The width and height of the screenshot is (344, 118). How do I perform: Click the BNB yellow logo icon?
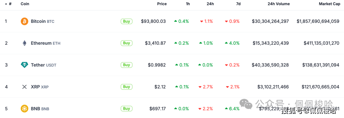point(25,108)
